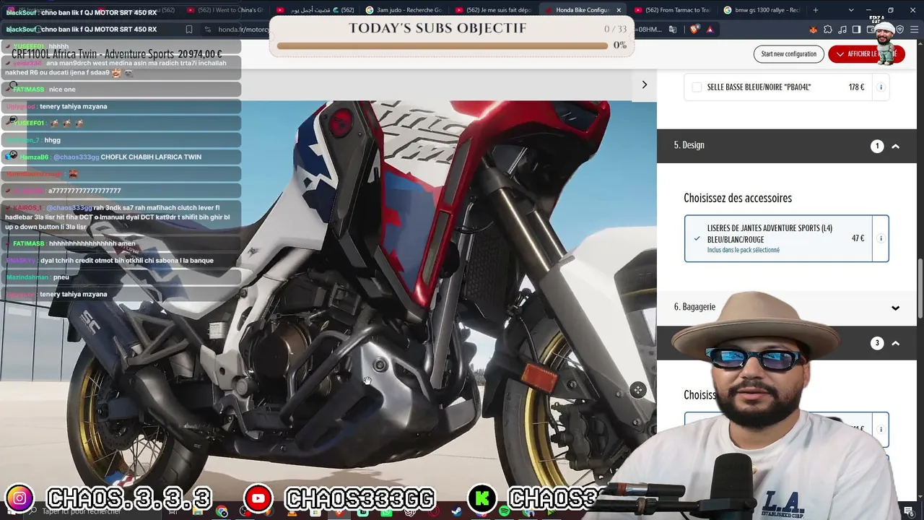Screen dimensions: 924x520
Task: Open a new browser tab
Action: click(x=816, y=10)
